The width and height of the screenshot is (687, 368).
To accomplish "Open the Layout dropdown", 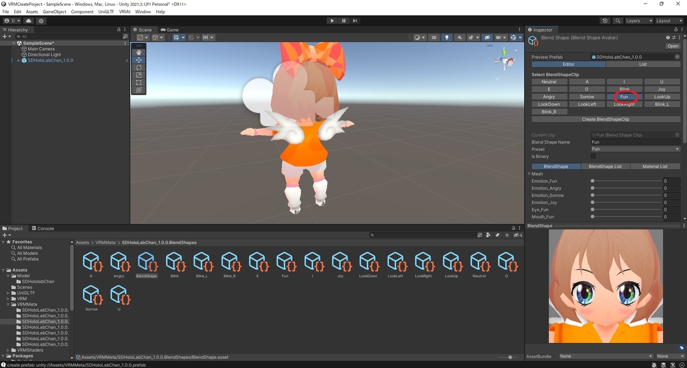I will click(669, 21).
